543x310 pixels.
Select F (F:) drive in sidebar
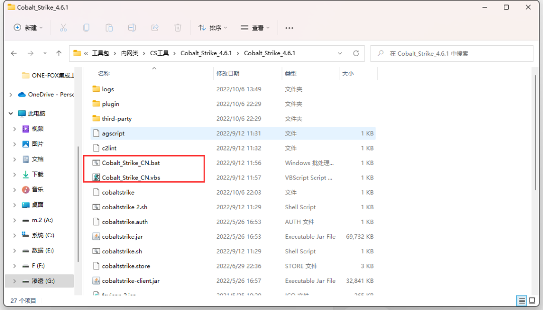(x=34, y=266)
